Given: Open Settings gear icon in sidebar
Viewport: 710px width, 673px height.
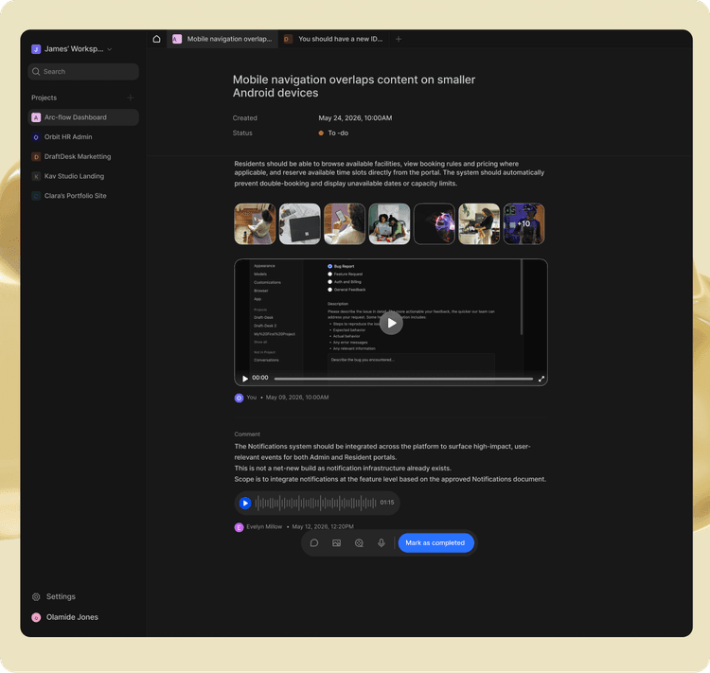Looking at the screenshot, I should 36,597.
